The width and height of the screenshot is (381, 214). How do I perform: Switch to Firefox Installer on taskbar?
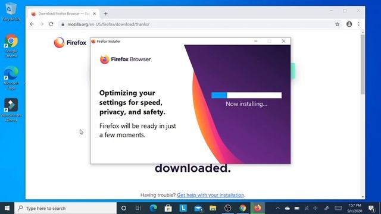coord(258,208)
